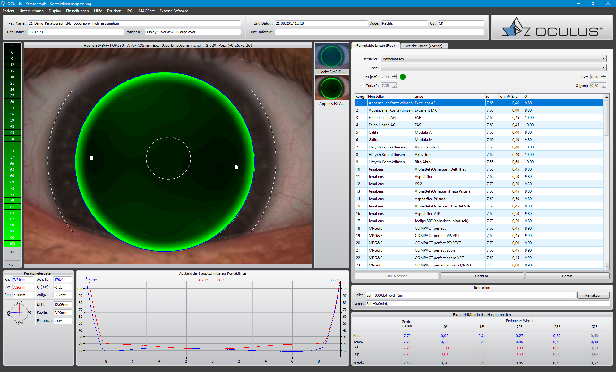The width and height of the screenshot is (616, 372).
Task: Click the app icon in title bar
Action: point(3,4)
